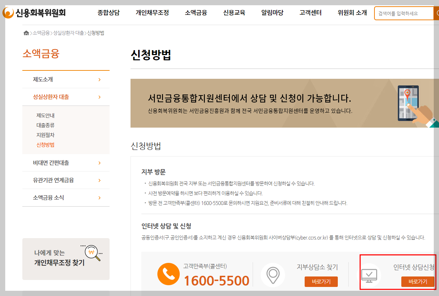Click the location pin icon for 지부상담소 찾기
The image size is (439, 296).
273,274
